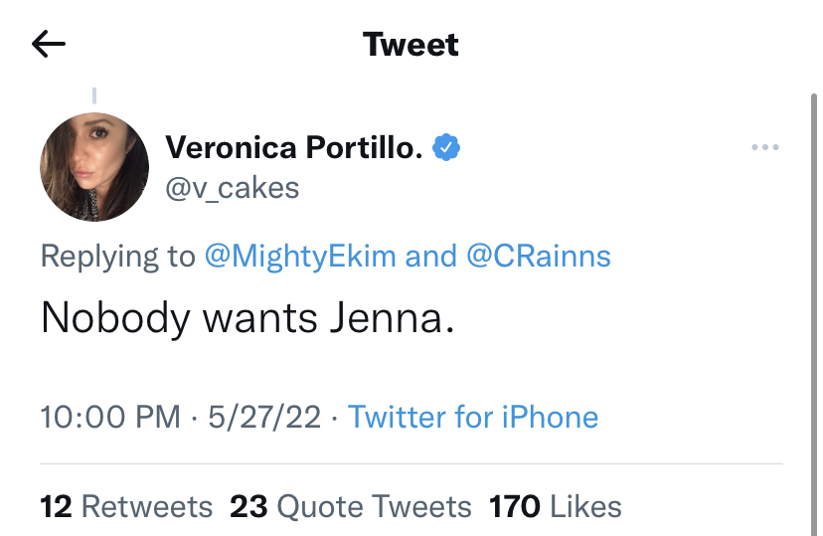Image resolution: width=823 pixels, height=536 pixels.
Task: Click the thread connector line above avatar
Action: click(94, 95)
